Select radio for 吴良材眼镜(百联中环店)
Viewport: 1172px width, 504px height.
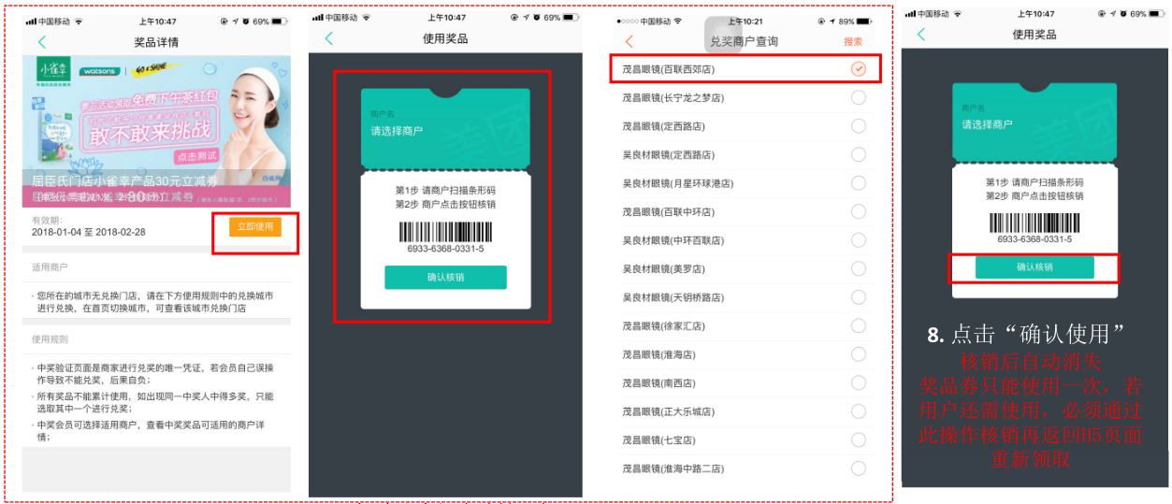859,211
